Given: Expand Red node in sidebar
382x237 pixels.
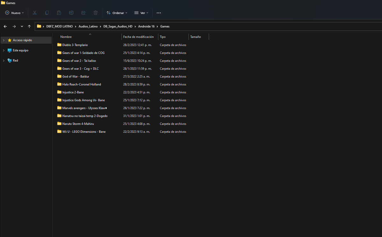Looking at the screenshot, I should pyautogui.click(x=4, y=61).
